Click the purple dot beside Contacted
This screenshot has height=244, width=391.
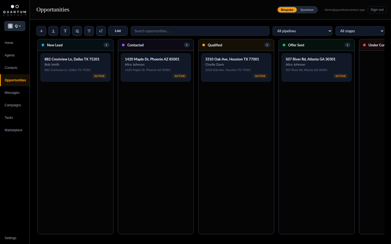[x=123, y=45]
